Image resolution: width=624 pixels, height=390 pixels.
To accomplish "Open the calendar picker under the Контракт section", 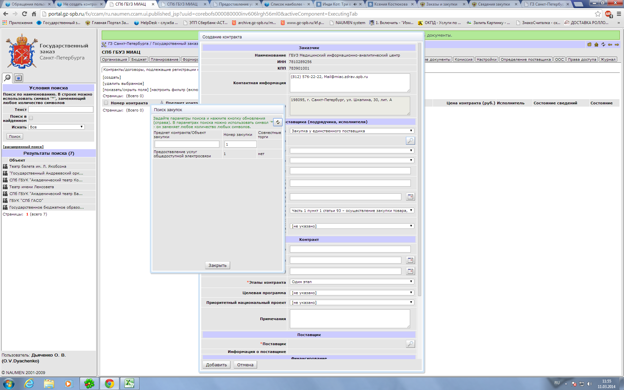I will [x=410, y=260].
